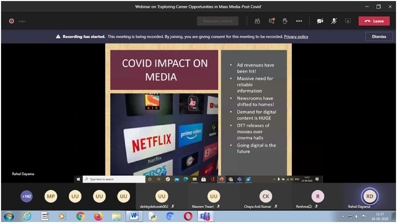Click the webinar title in the title bar

[x=198, y=7]
